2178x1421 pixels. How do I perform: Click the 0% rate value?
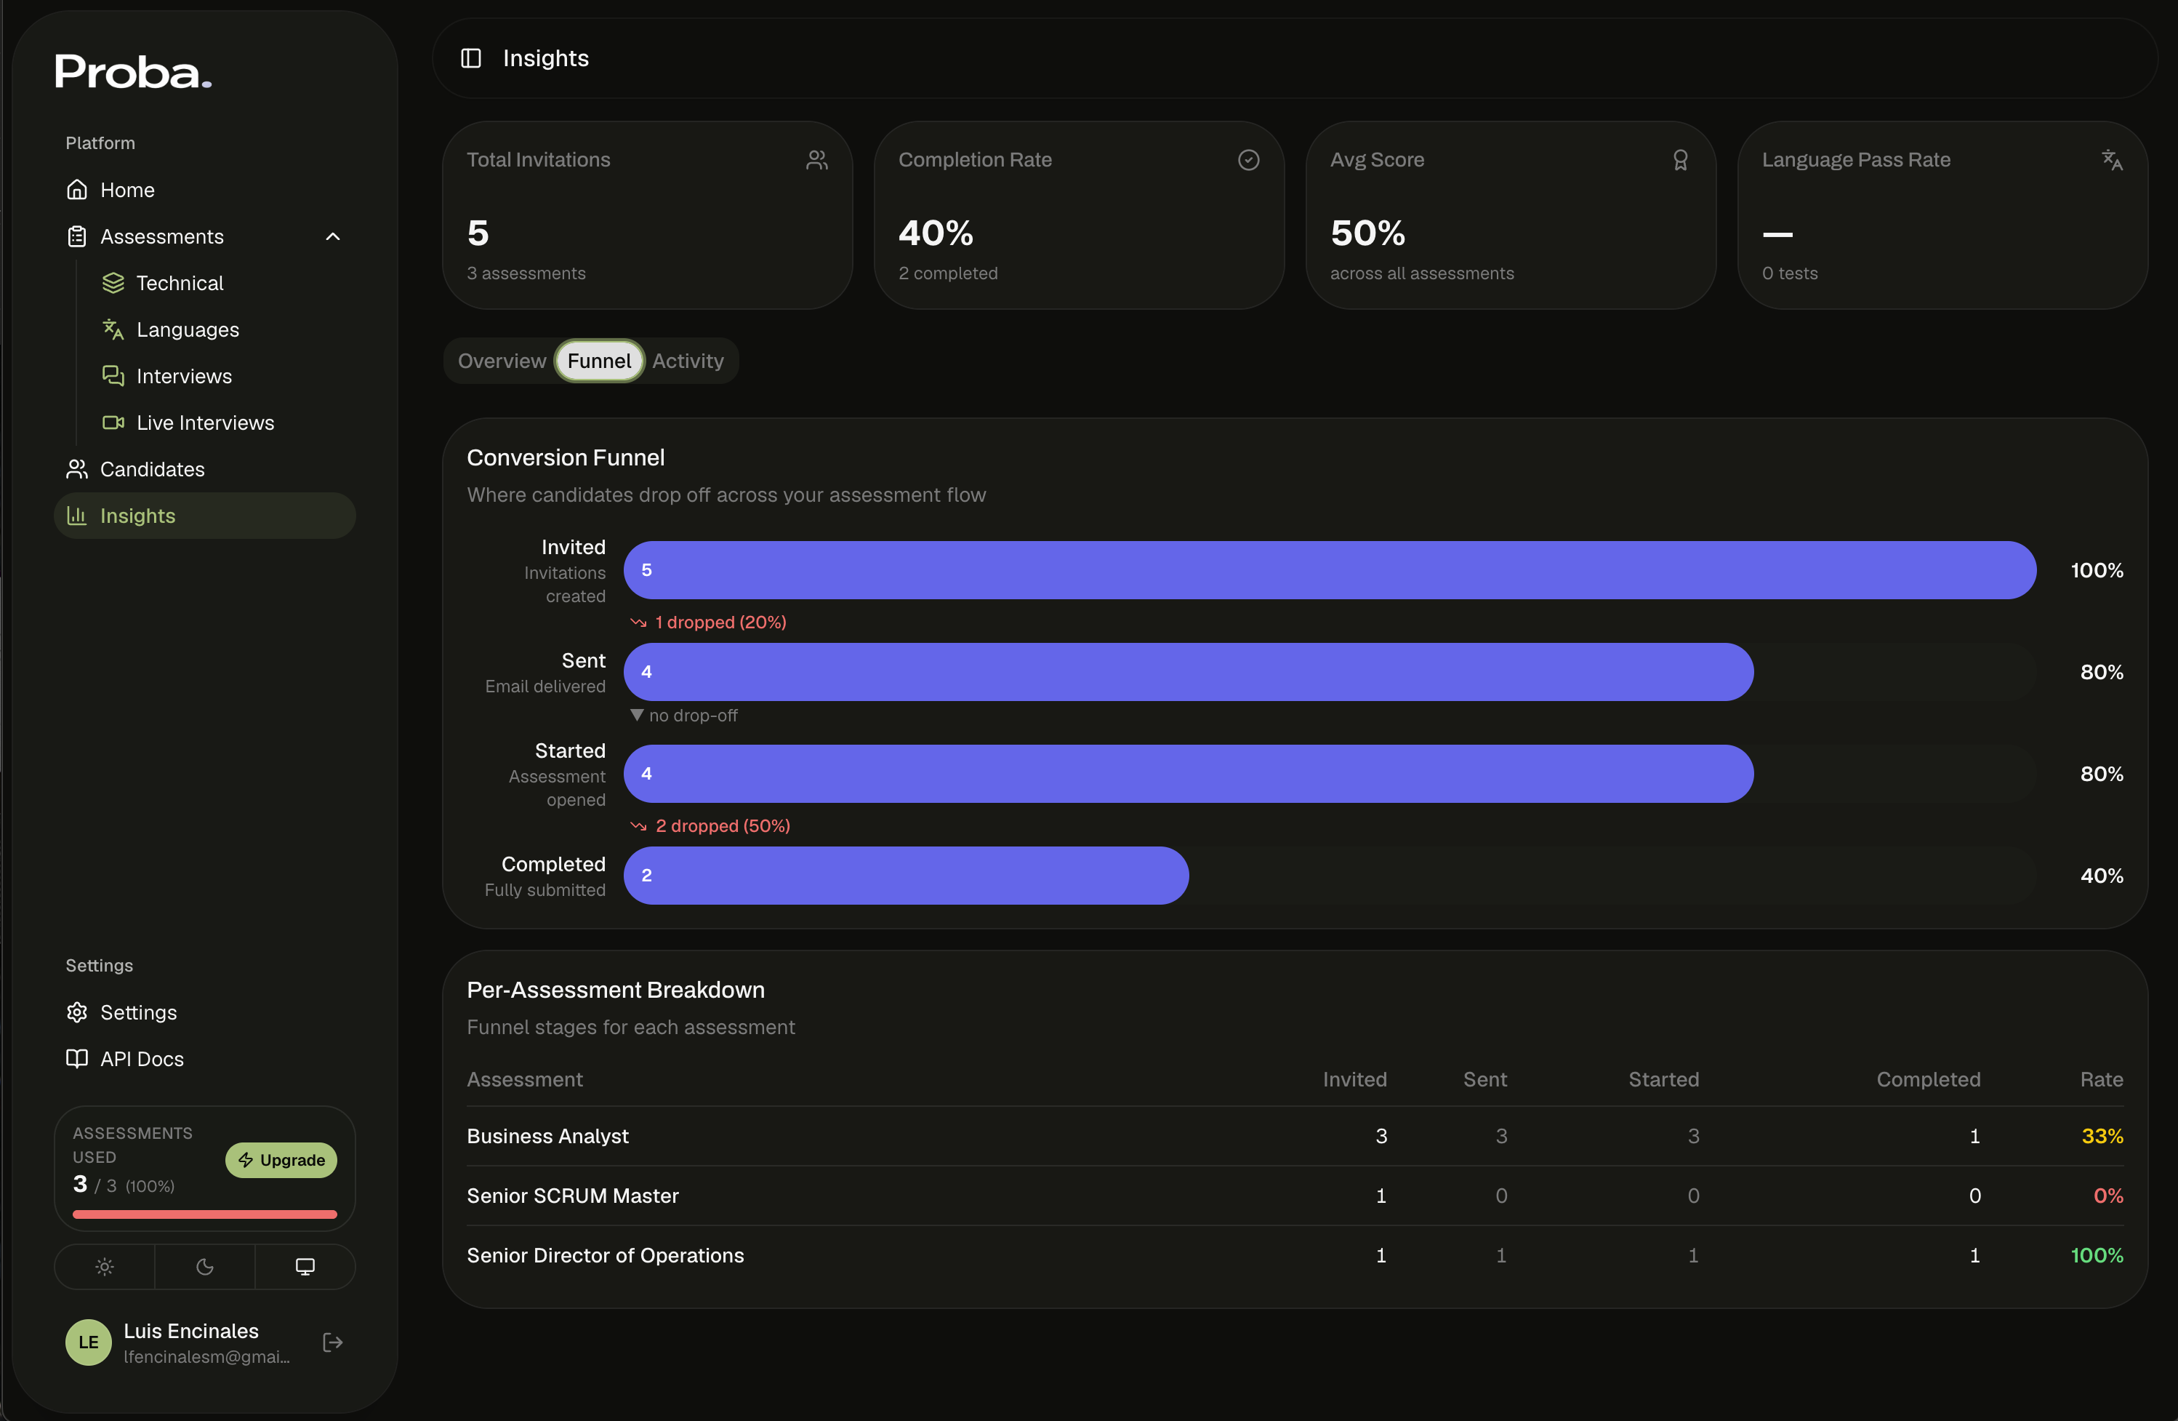2108,1196
